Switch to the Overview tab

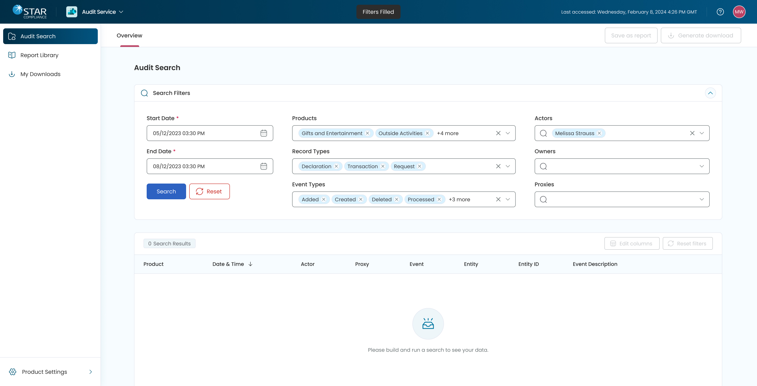pos(129,35)
